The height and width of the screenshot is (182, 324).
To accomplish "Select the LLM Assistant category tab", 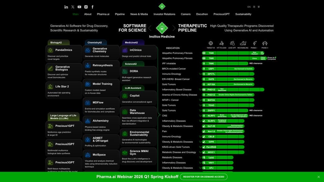I will click(x=133, y=88).
